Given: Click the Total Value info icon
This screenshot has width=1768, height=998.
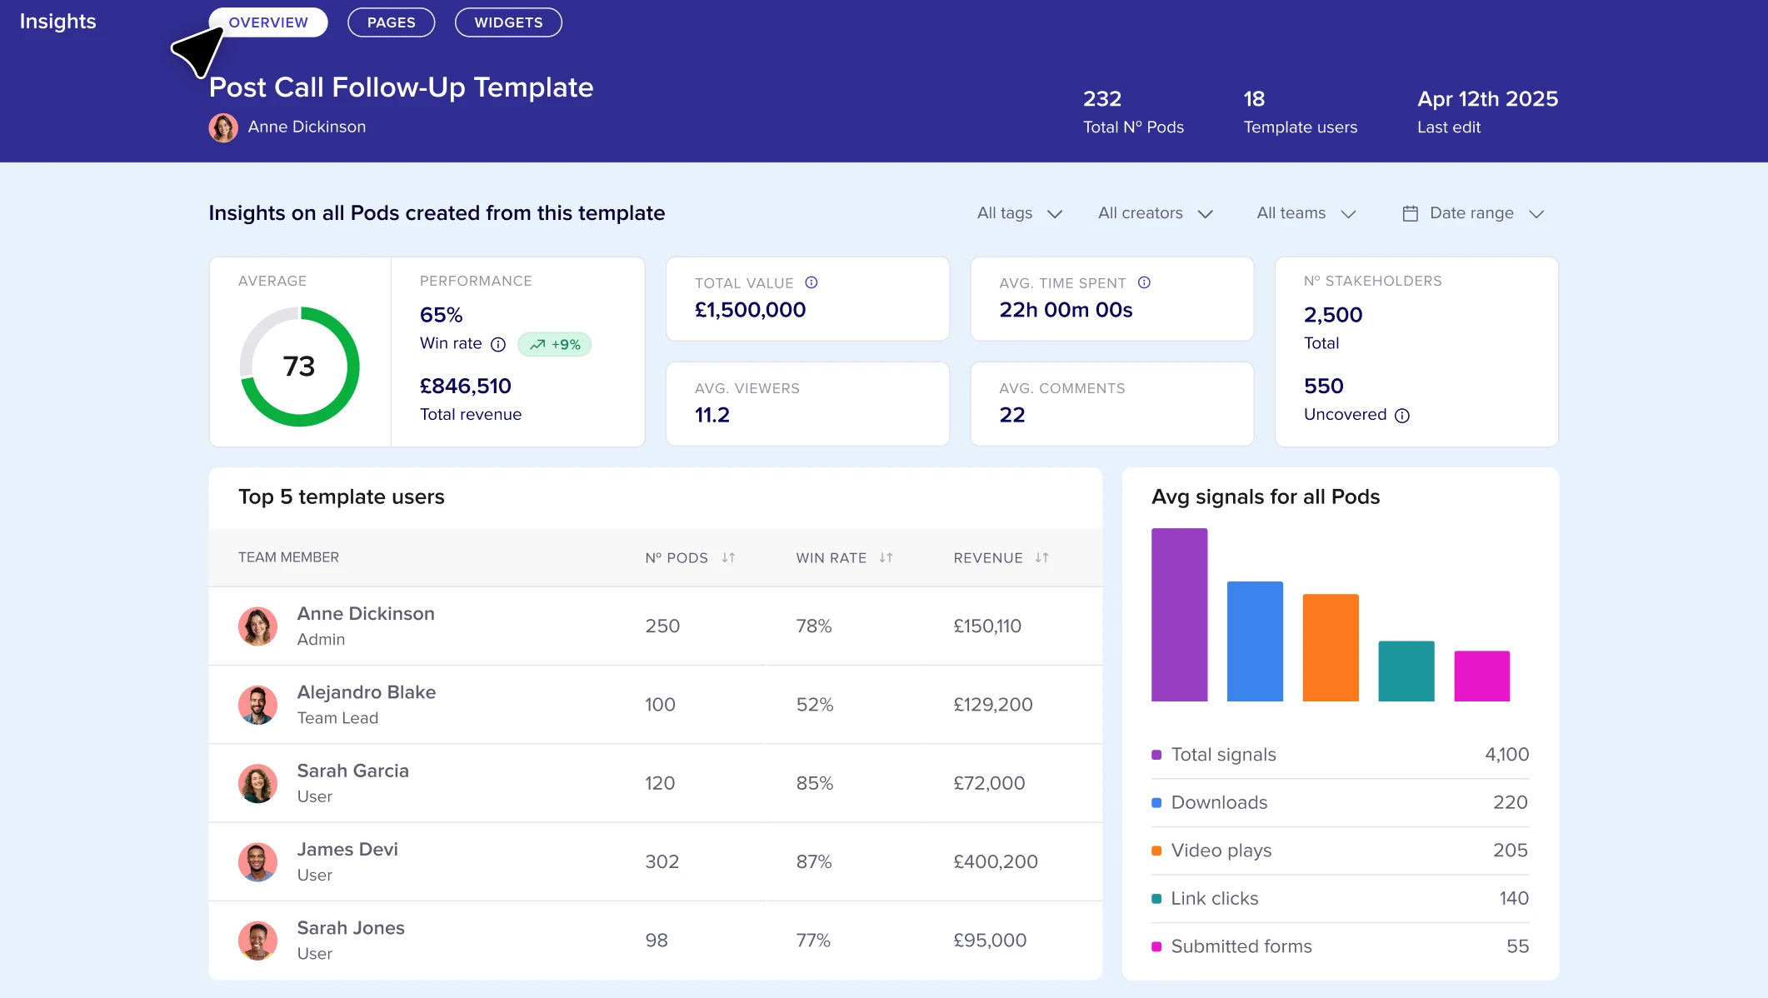Looking at the screenshot, I should pos(811,282).
